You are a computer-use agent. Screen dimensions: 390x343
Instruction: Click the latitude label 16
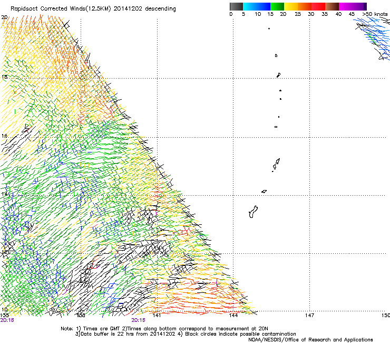4,136
